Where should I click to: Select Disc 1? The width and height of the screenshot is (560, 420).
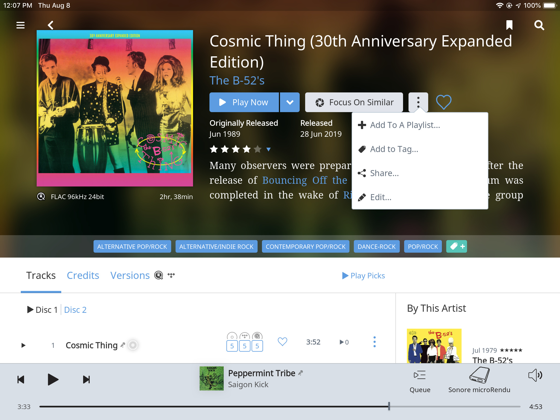[x=42, y=310]
